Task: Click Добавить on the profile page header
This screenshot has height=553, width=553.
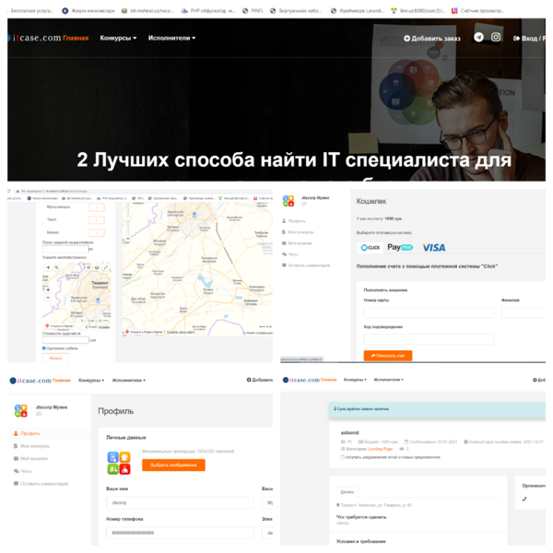Action: pos(260,380)
